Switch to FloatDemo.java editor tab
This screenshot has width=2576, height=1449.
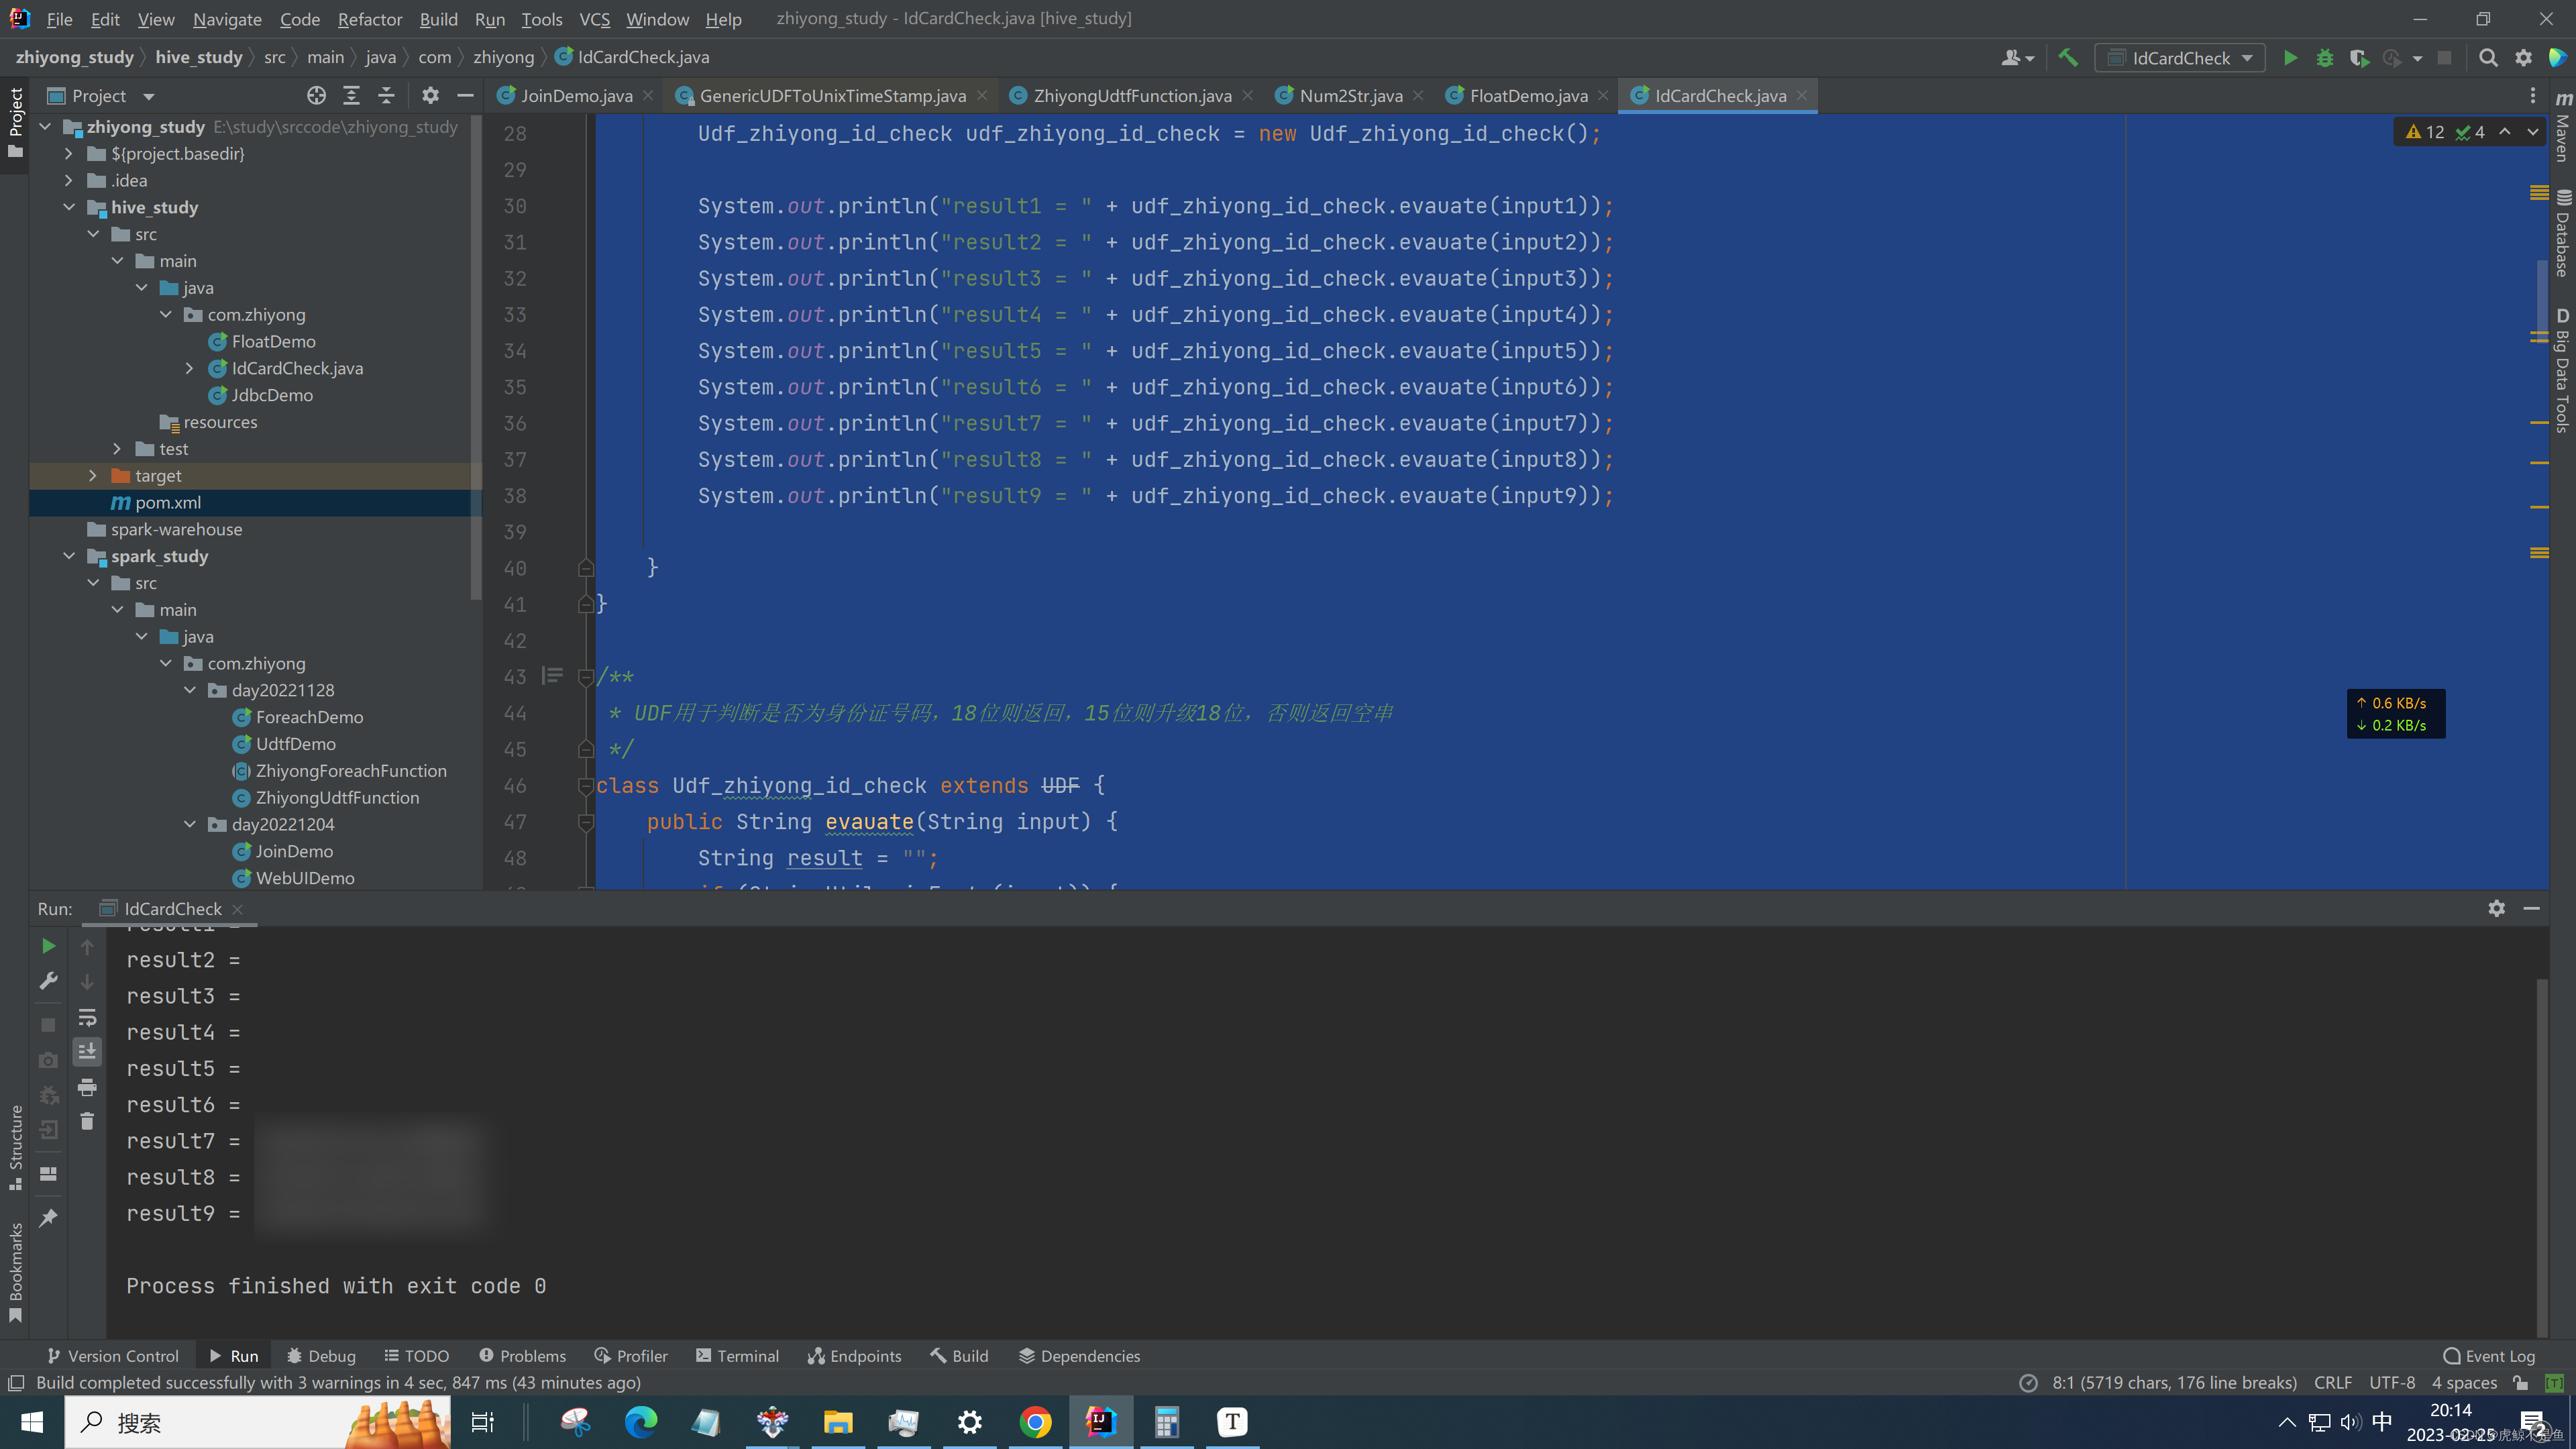1528,96
